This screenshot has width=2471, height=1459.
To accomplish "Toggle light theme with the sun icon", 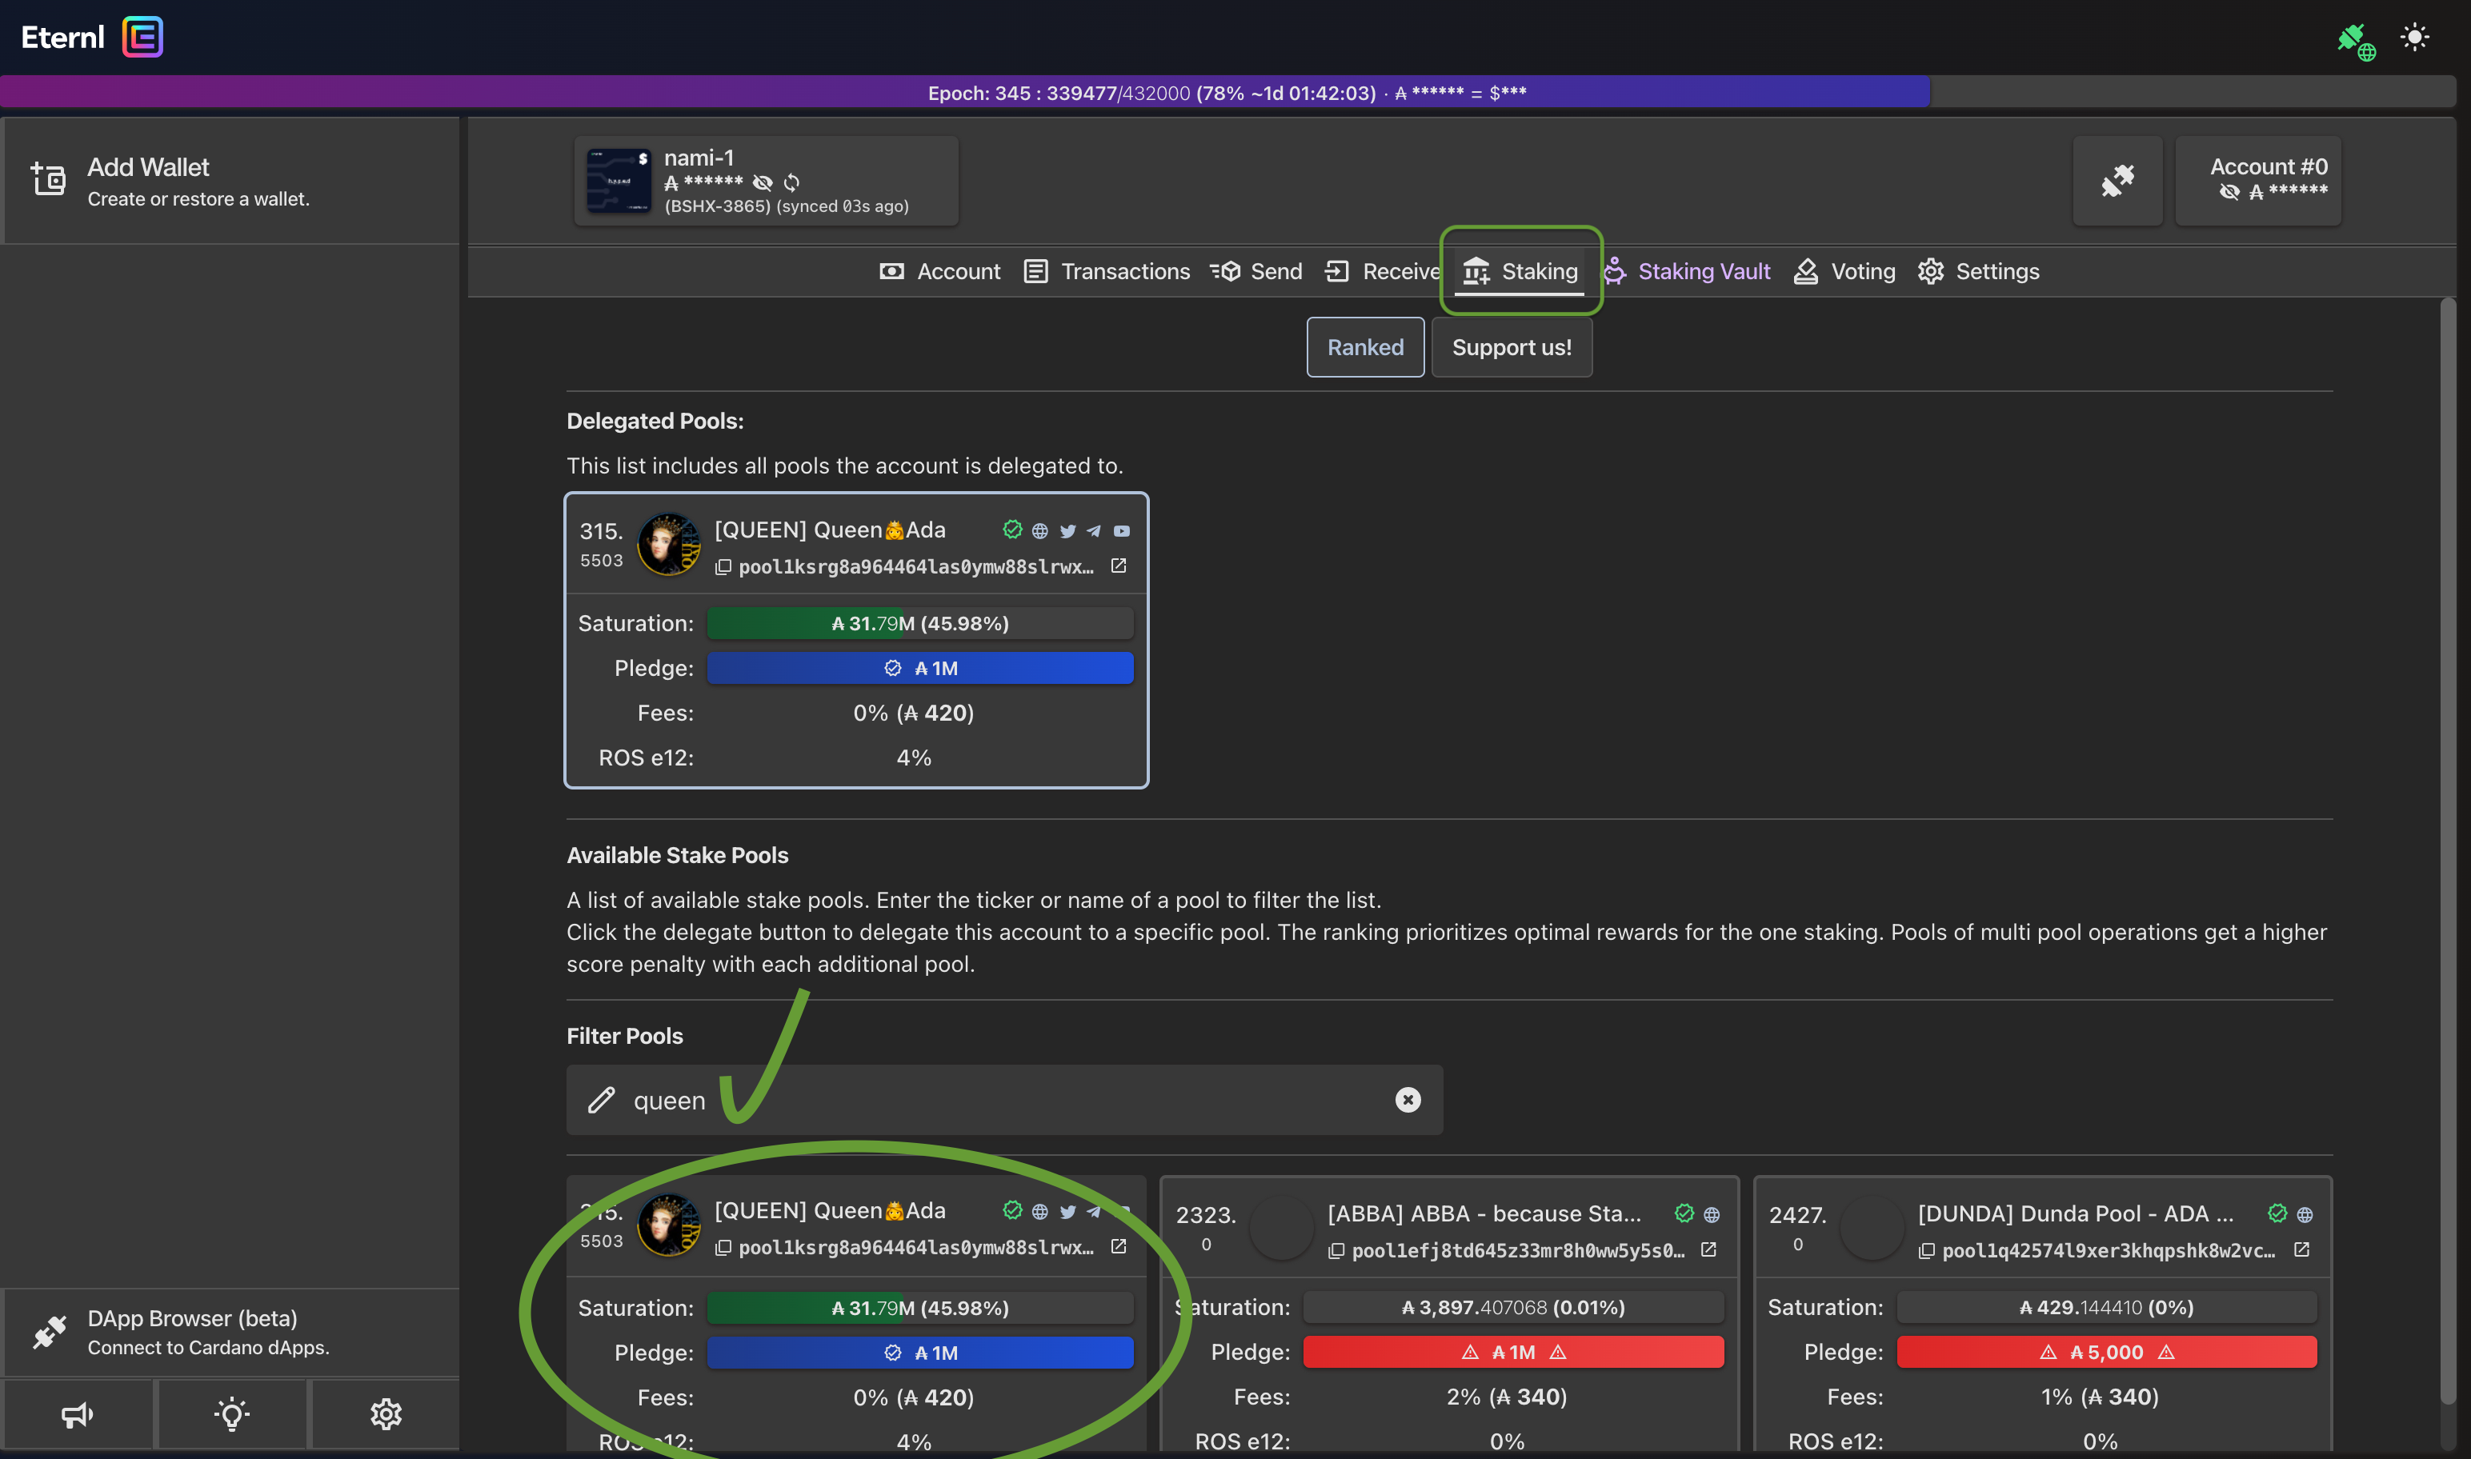I will pos(2414,38).
